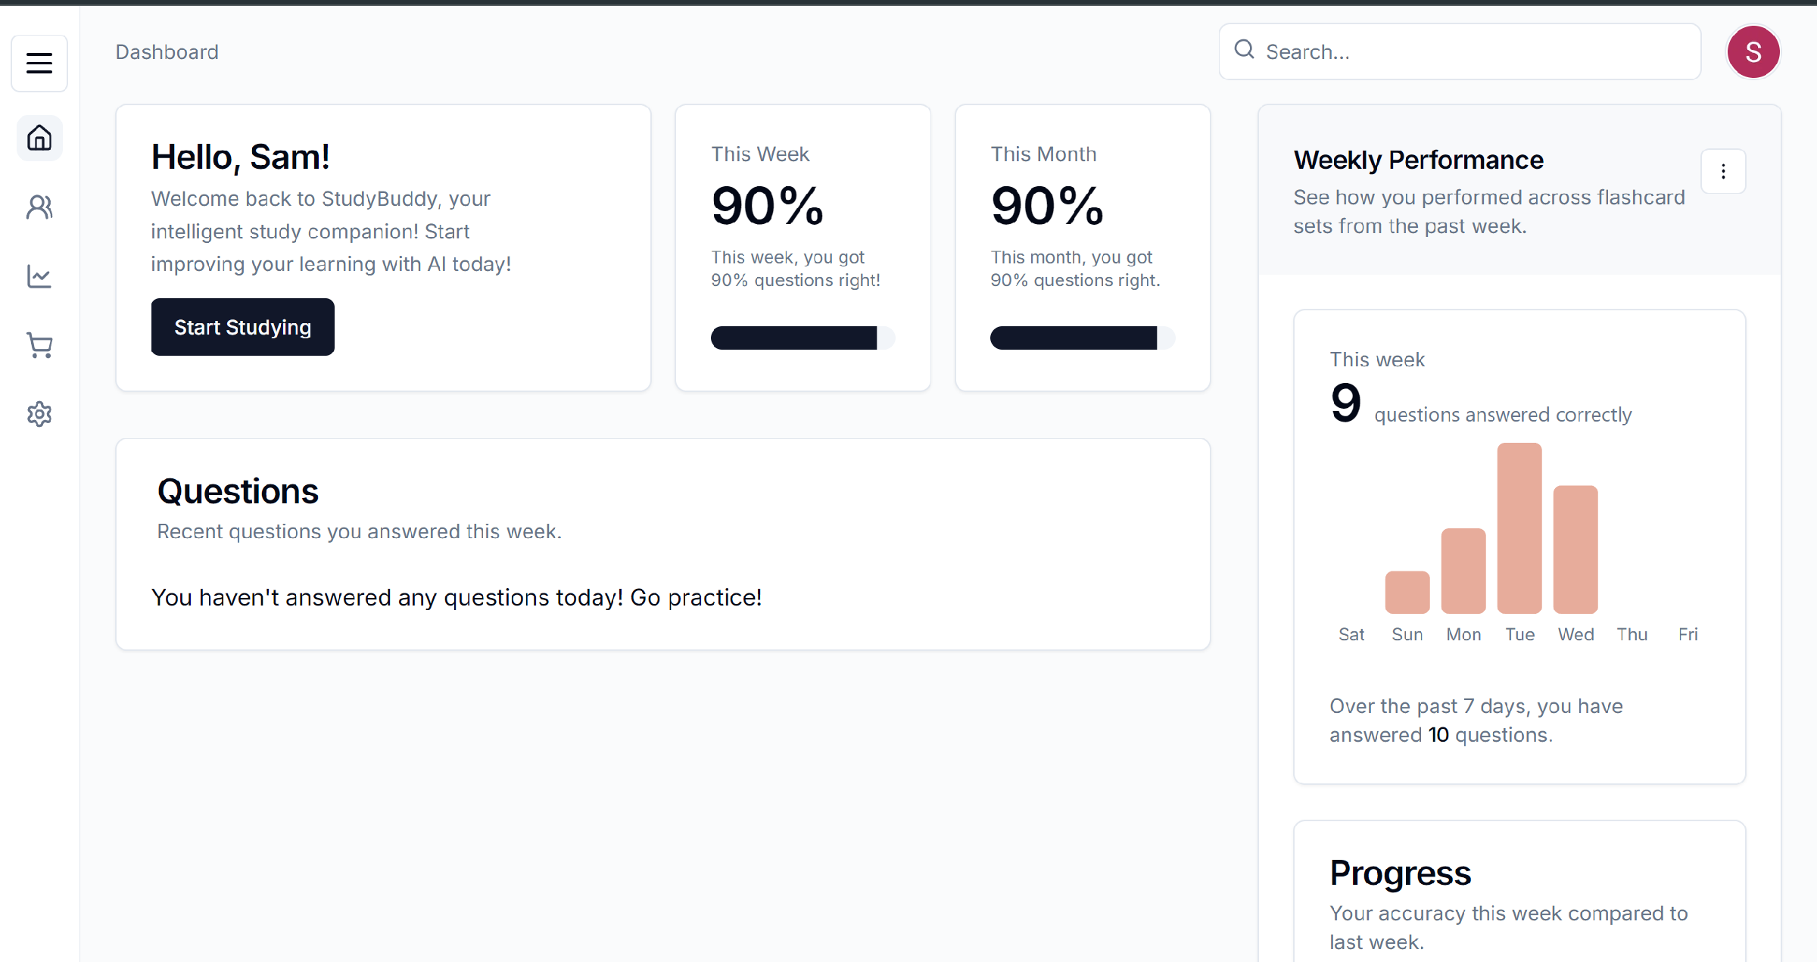Click the This Week progress bar
This screenshot has width=1817, height=962.
(803, 338)
